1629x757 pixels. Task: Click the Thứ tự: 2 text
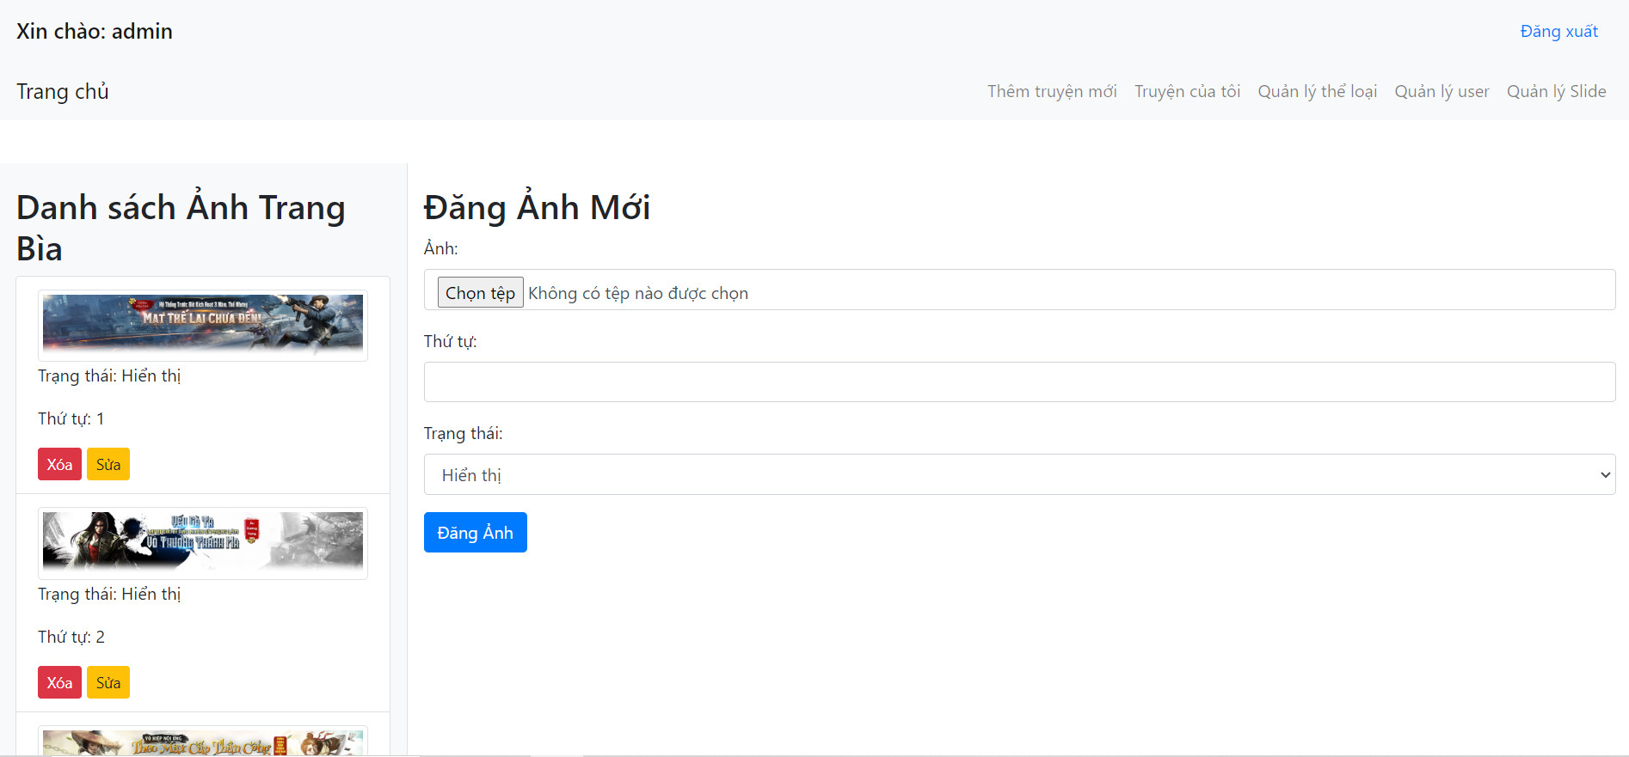71,637
